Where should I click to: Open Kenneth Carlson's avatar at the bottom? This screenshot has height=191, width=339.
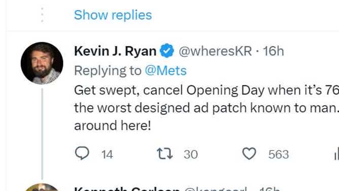(x=42, y=187)
